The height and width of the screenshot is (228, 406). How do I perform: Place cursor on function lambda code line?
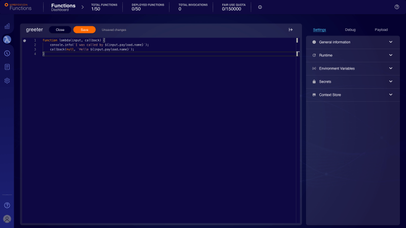click(x=74, y=41)
